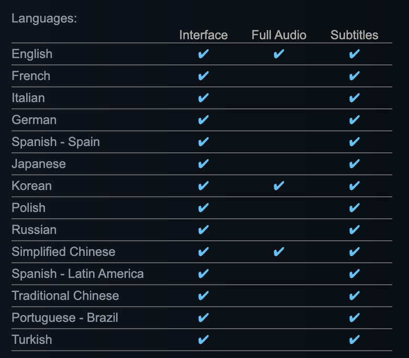Image resolution: width=409 pixels, height=358 pixels.
Task: Click the English Full Audio checkmark
Action: (x=279, y=54)
